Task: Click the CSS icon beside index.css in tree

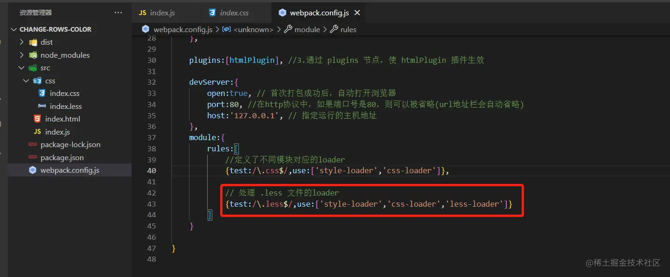Action: coord(42,93)
